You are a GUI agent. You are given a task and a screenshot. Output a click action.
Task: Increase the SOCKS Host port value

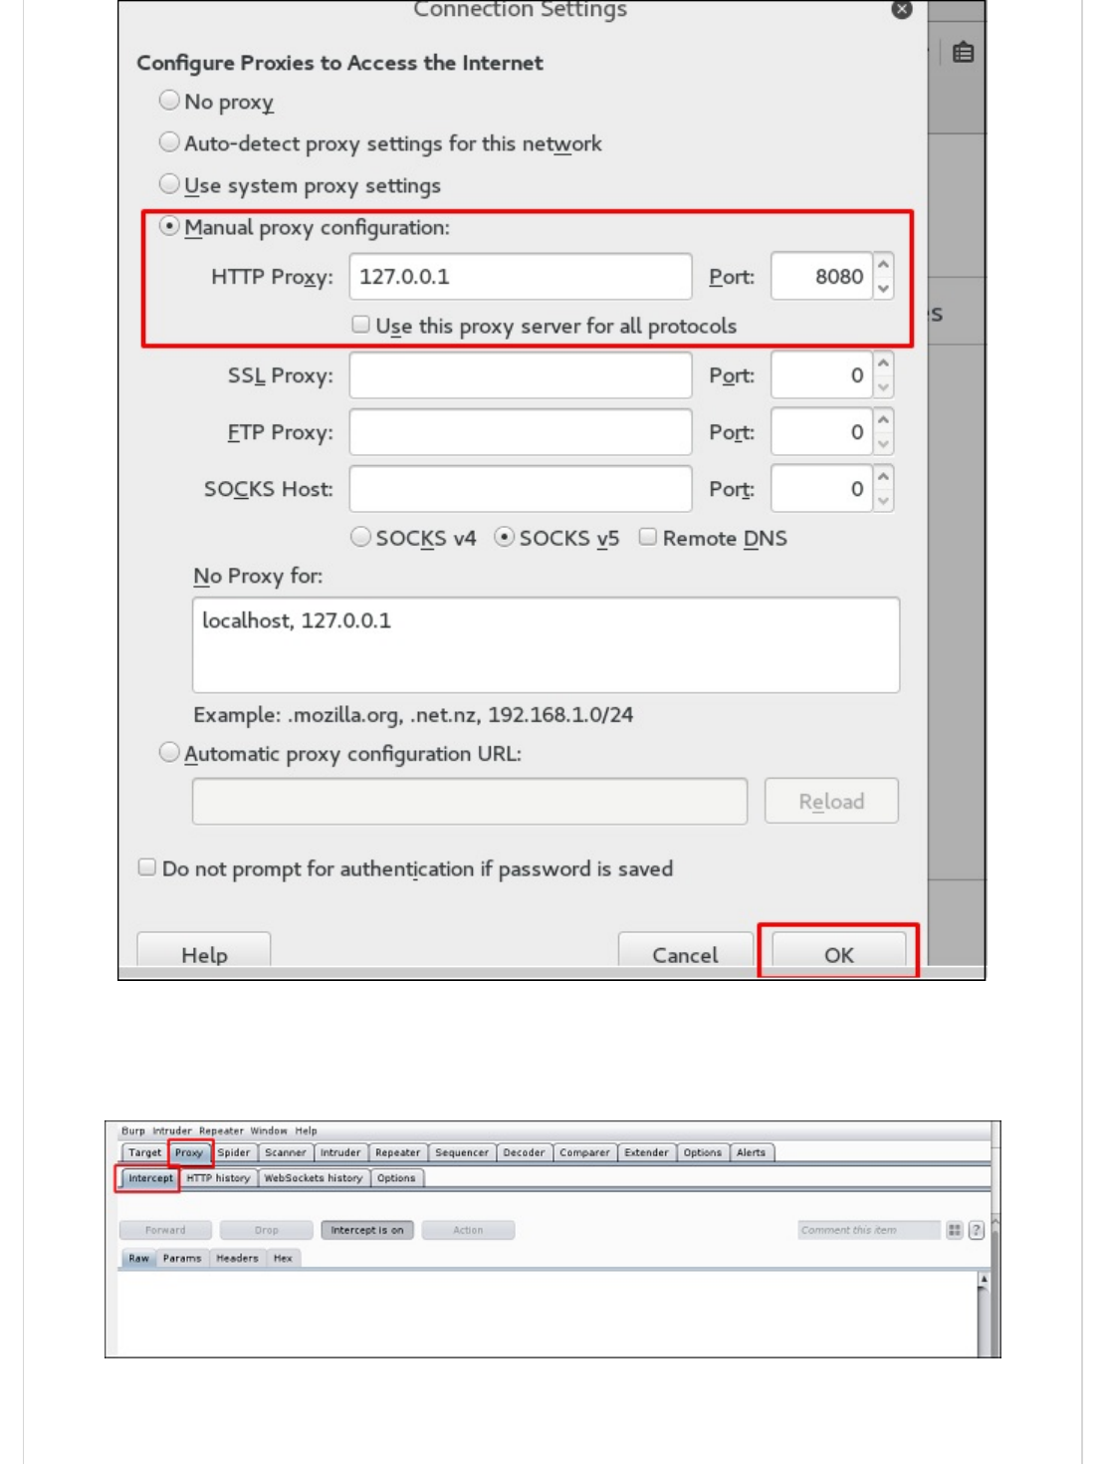pos(883,478)
